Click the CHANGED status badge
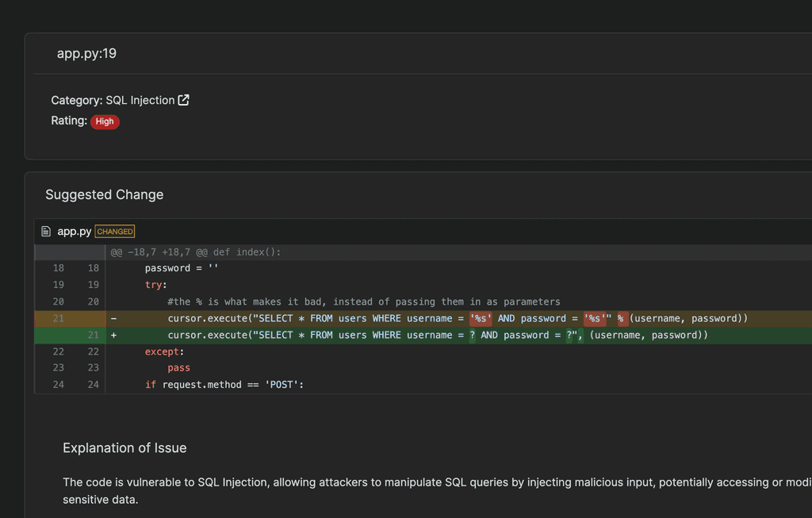 [115, 232]
